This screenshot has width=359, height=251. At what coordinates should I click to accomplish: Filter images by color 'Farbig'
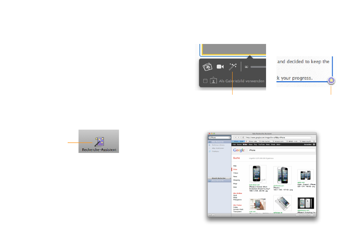coord(235,207)
